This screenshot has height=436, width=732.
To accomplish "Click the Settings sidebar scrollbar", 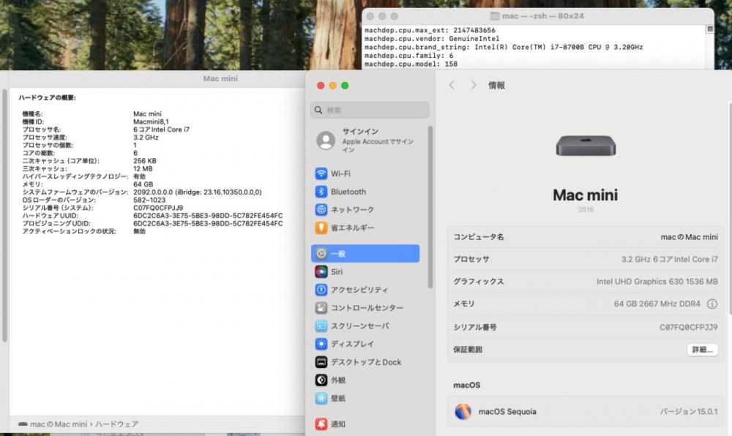I will [430, 207].
